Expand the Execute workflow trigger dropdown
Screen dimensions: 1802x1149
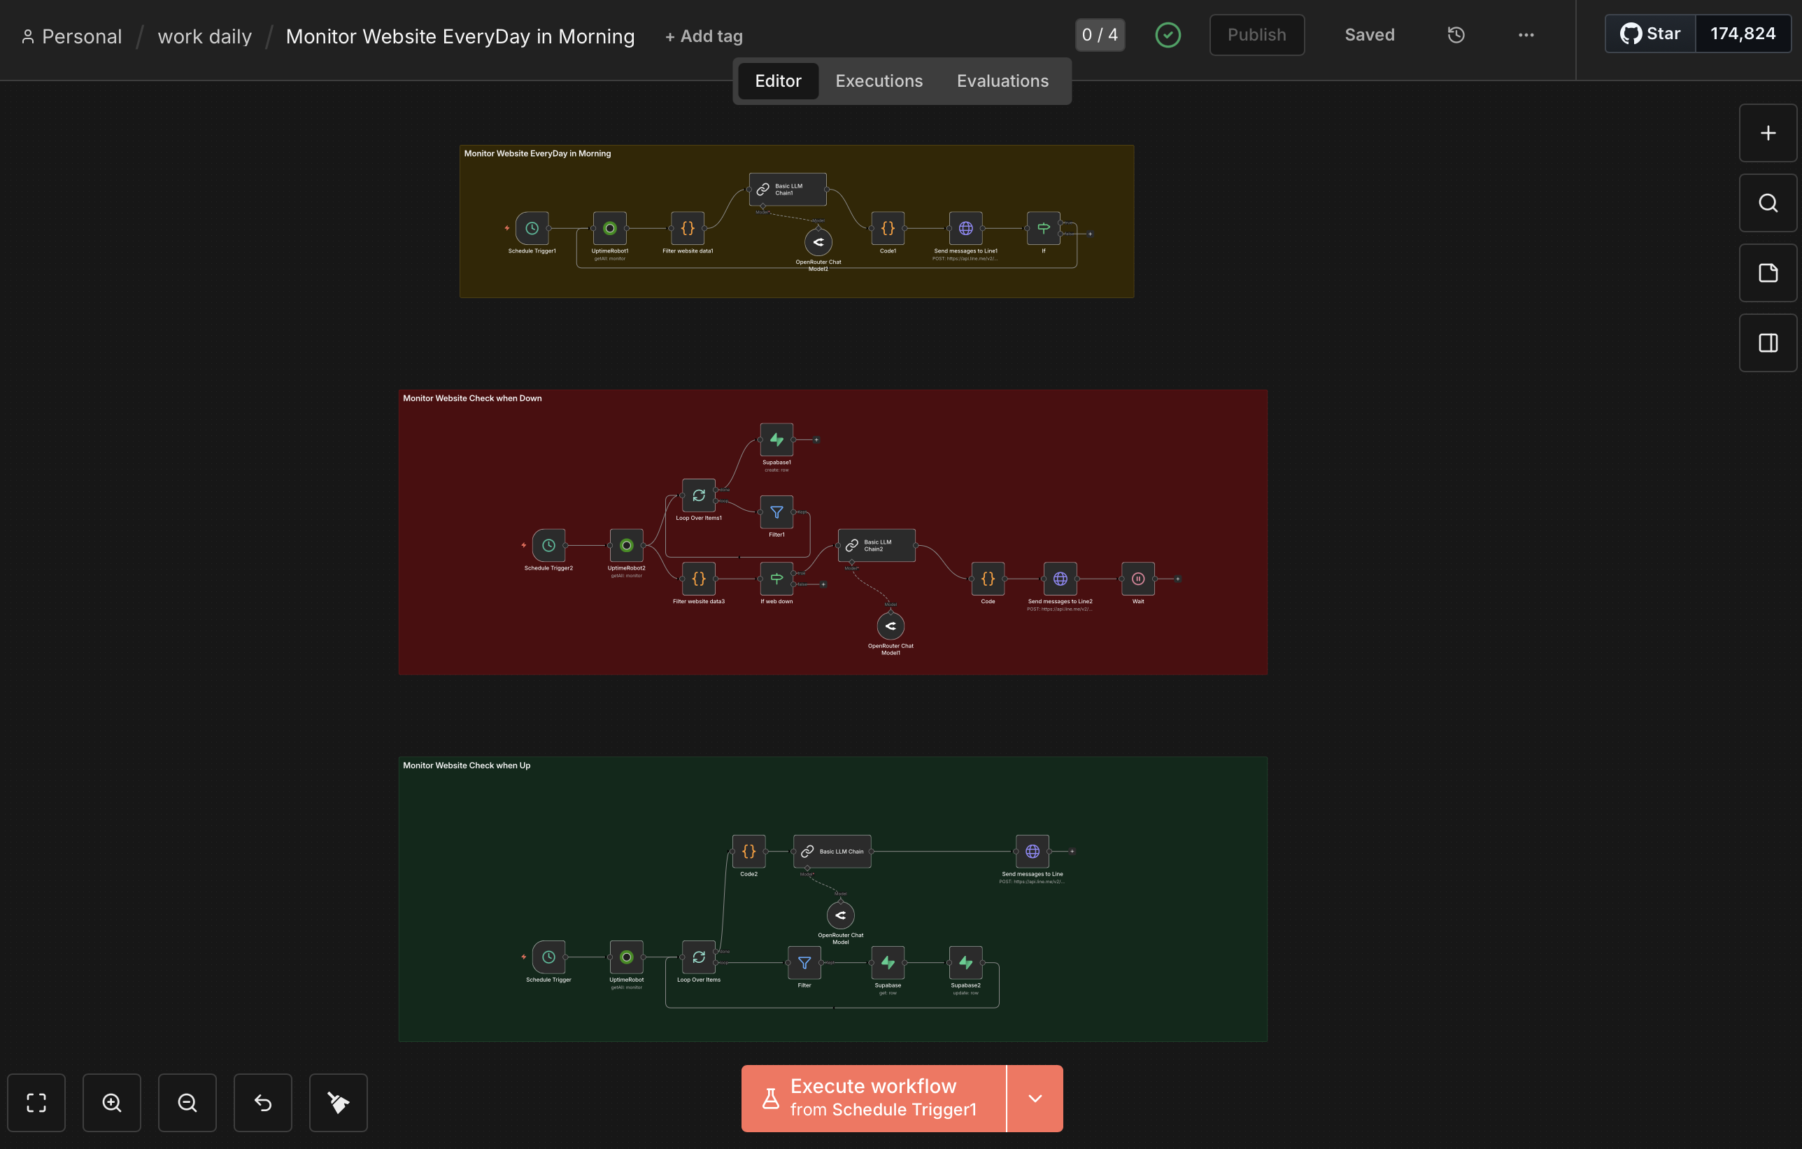tap(1035, 1098)
